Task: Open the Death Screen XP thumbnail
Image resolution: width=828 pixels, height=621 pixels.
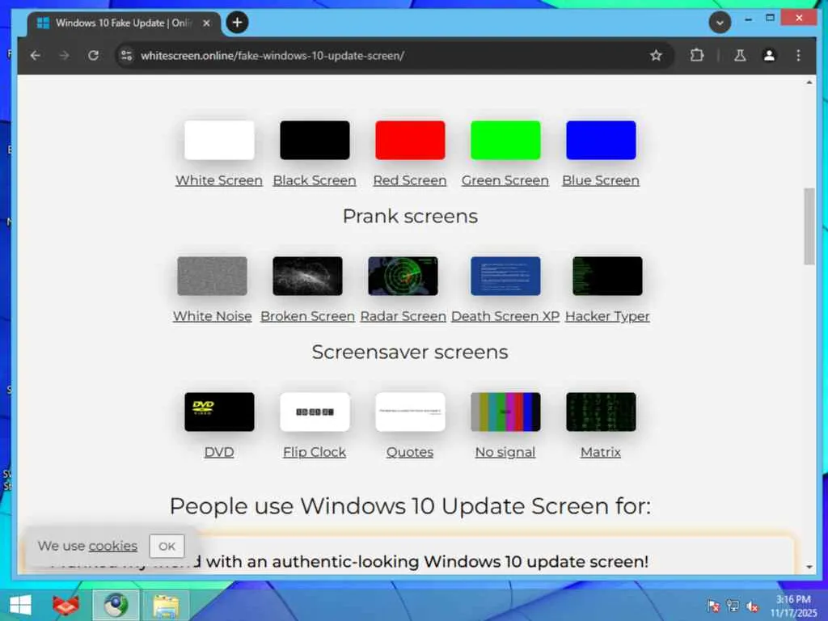Action: coord(505,276)
